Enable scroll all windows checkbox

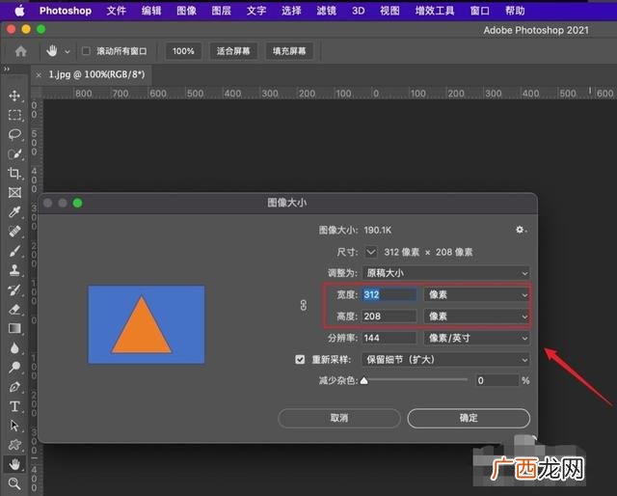(x=86, y=51)
